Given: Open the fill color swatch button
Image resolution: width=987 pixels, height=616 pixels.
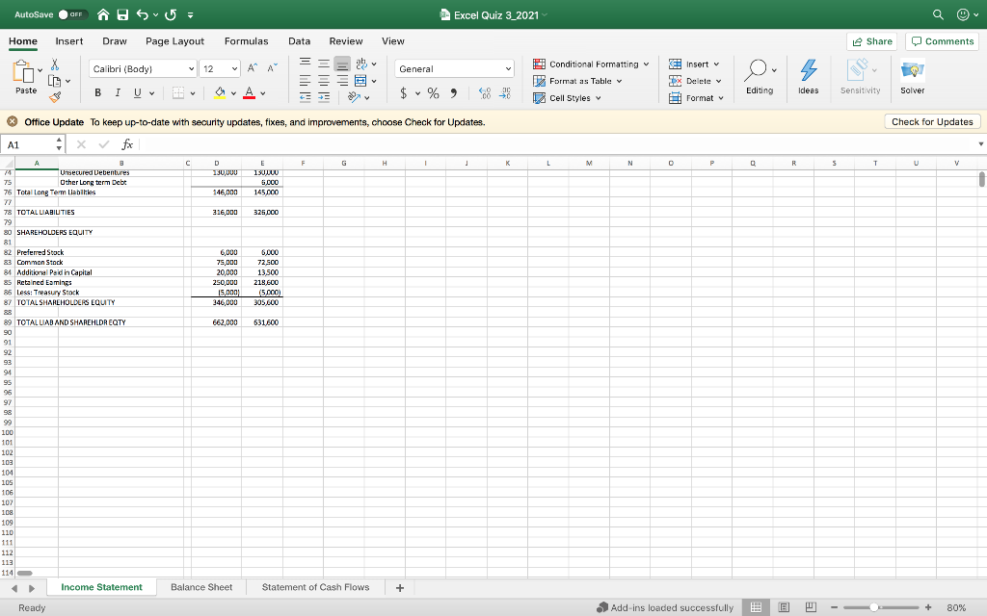Looking at the screenshot, I should pyautogui.click(x=220, y=93).
